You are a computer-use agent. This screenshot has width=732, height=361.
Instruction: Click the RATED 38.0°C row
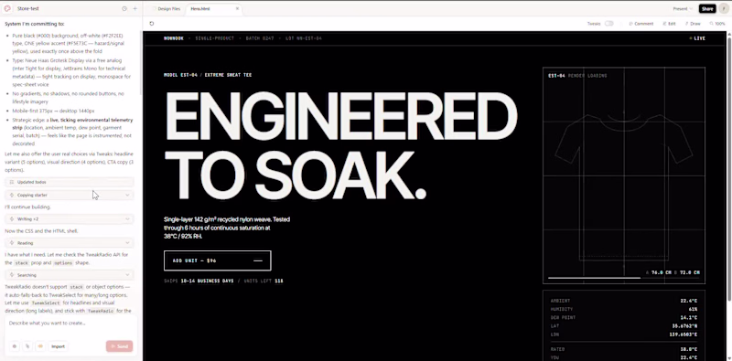coord(624,349)
